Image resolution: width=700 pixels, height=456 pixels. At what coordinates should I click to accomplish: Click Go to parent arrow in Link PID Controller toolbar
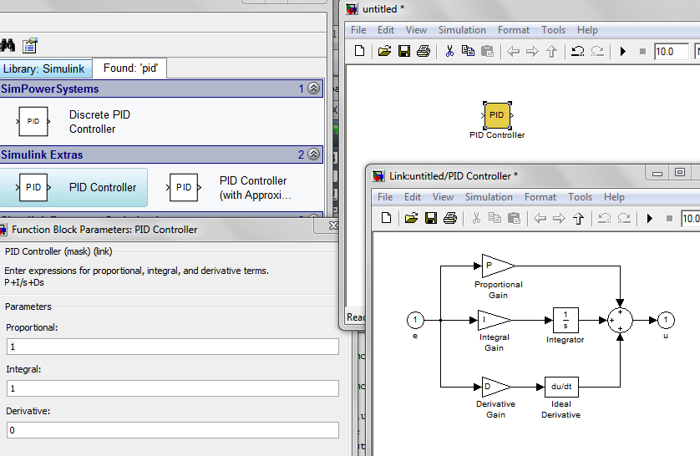pos(579,218)
